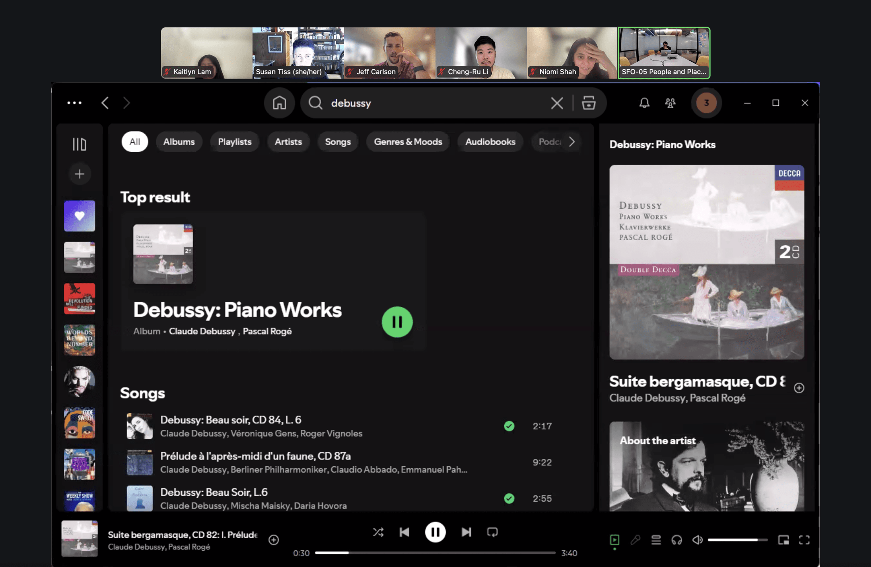Open the mini player
The height and width of the screenshot is (567, 871).
[x=783, y=539]
